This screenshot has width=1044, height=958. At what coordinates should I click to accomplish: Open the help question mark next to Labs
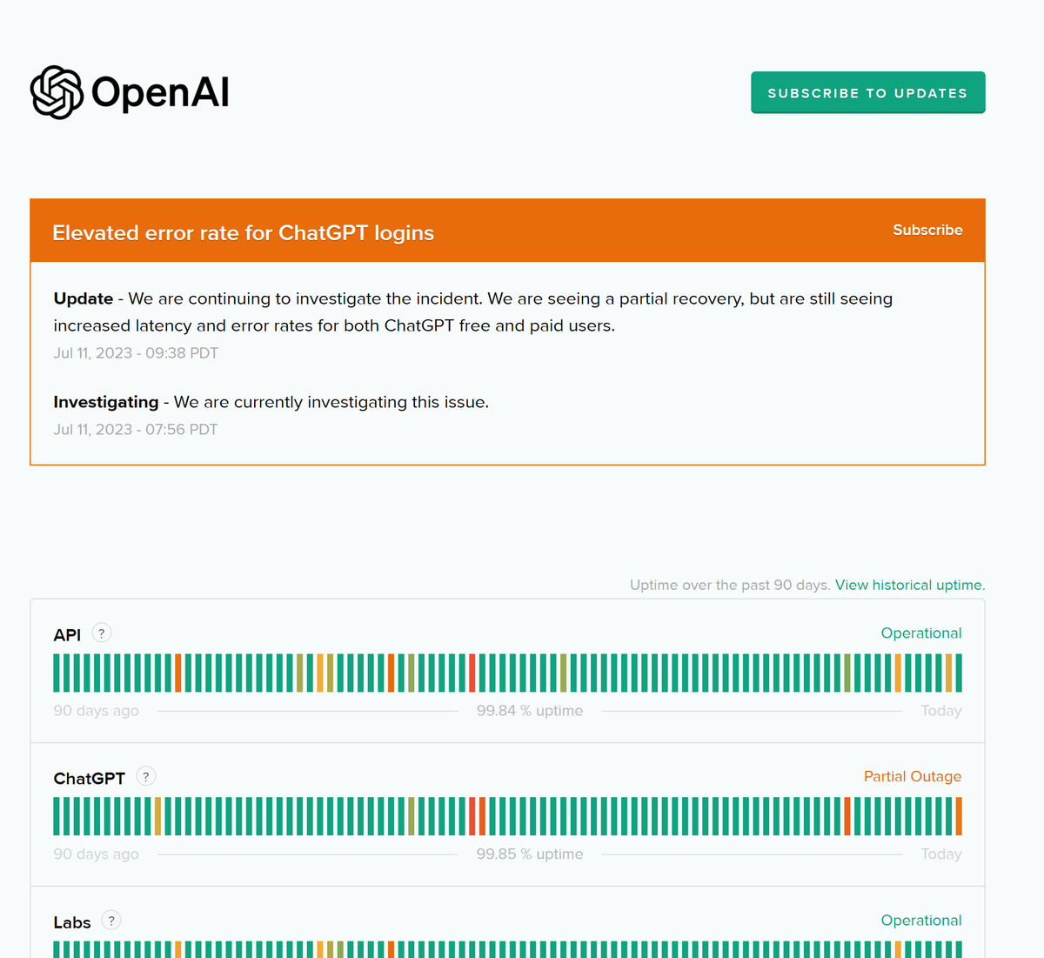[111, 921]
